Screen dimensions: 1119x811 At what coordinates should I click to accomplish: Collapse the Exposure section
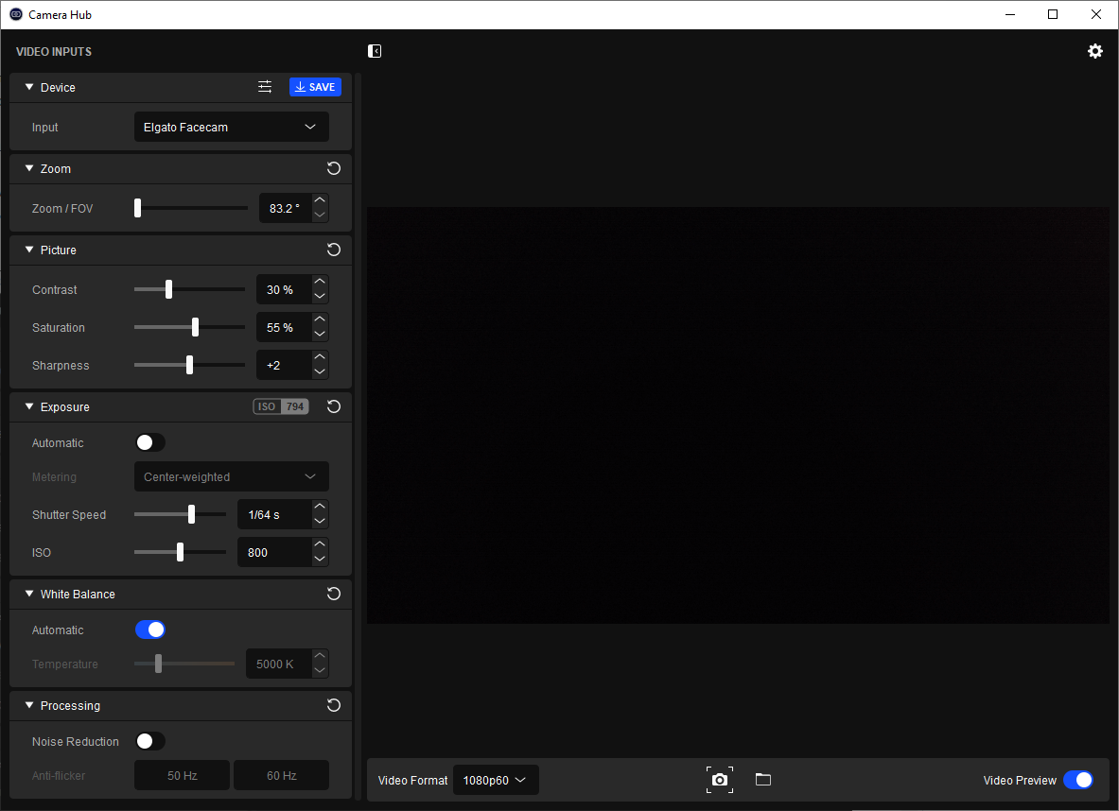pos(29,406)
